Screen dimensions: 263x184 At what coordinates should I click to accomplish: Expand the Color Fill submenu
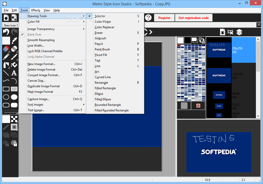click(x=53, y=22)
